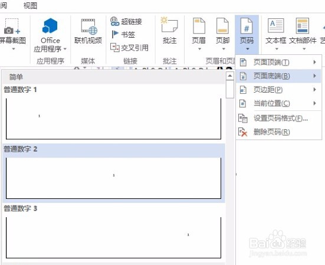325x265 pixels.
Task: Expand the Page Number (页码) dropdown arrow
Action: tap(248, 49)
